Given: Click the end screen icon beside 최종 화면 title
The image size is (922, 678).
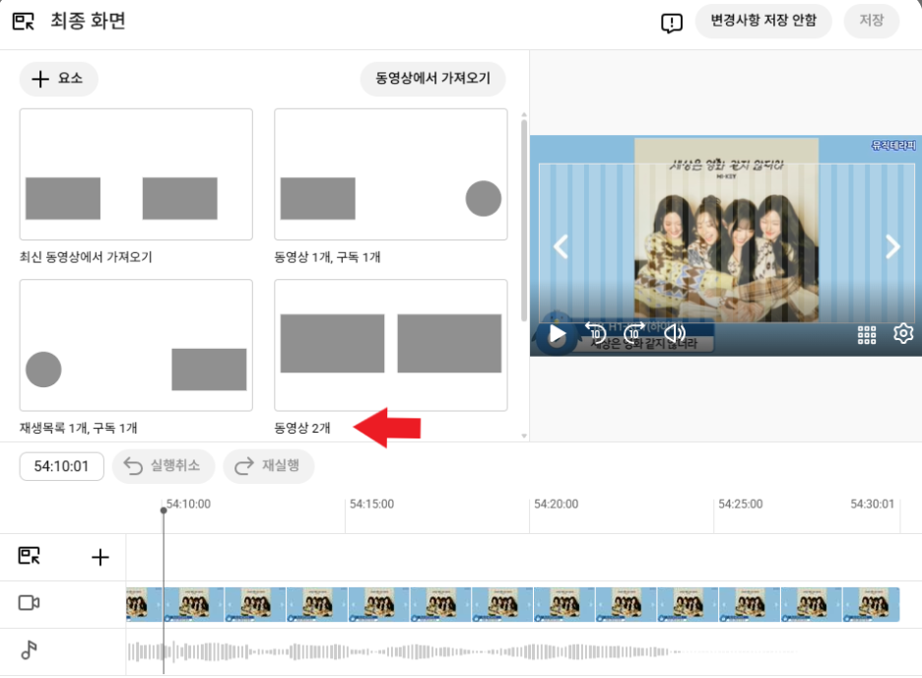Looking at the screenshot, I should 24,22.
